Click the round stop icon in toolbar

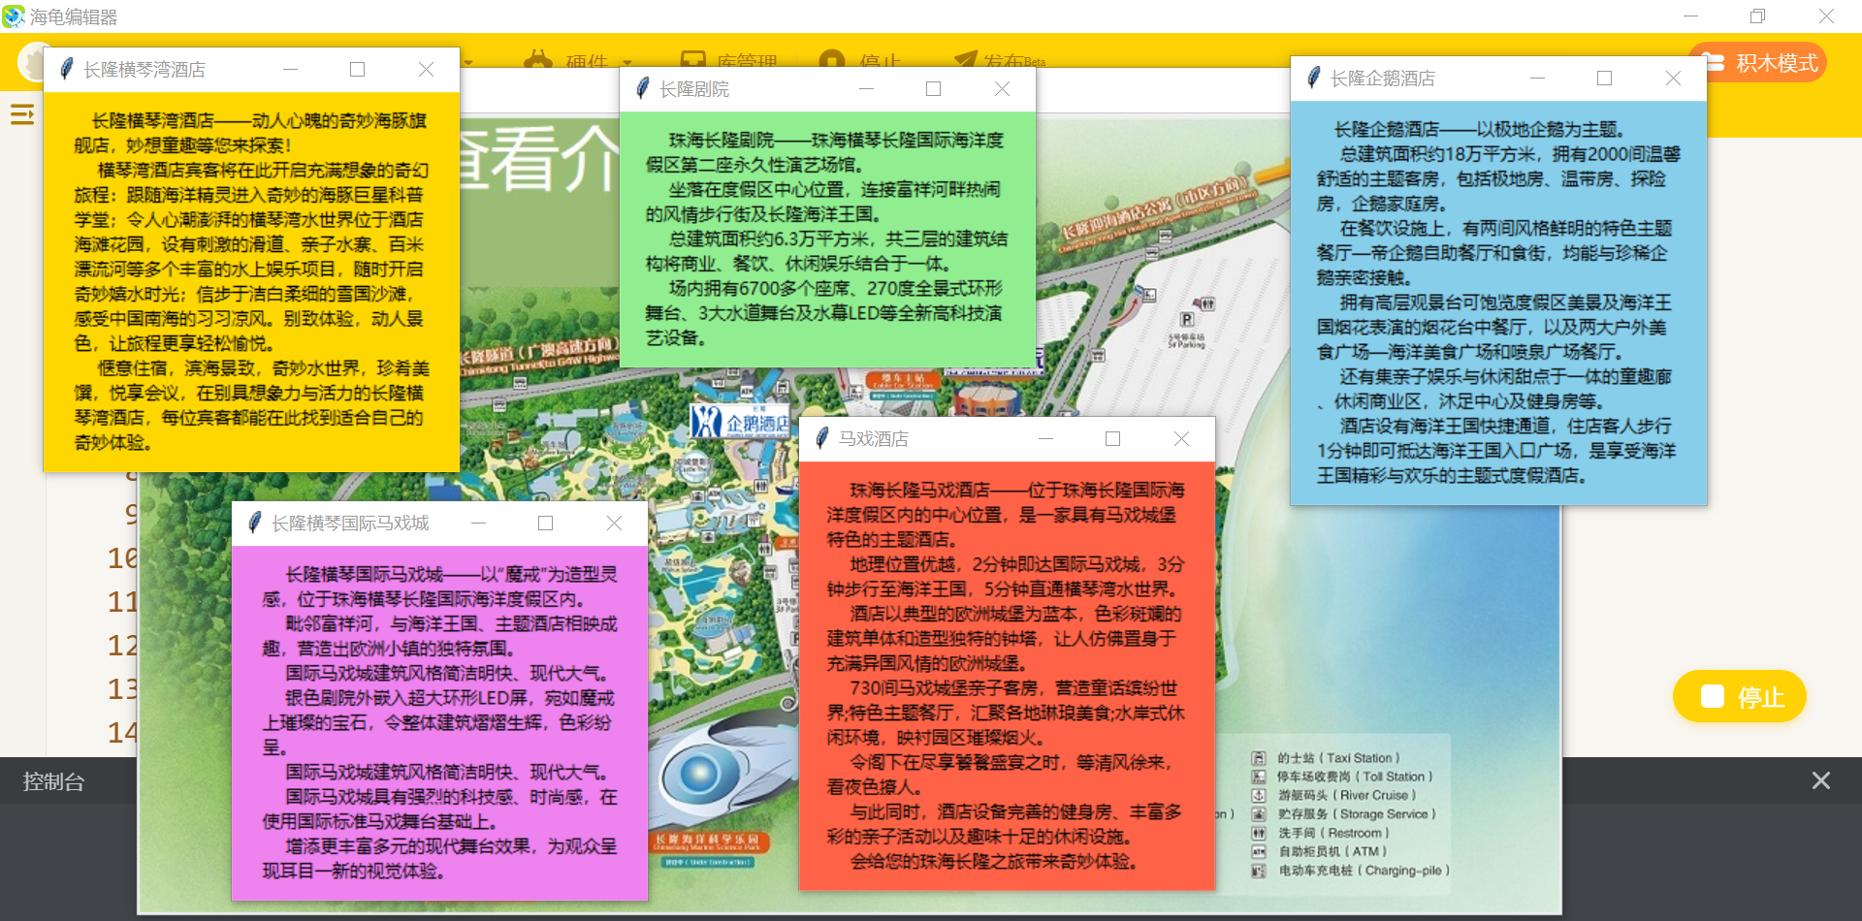[x=832, y=59]
